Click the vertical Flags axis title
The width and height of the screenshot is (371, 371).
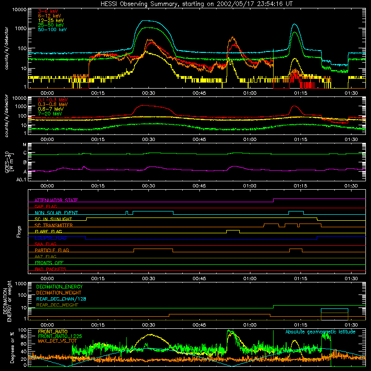19,231
